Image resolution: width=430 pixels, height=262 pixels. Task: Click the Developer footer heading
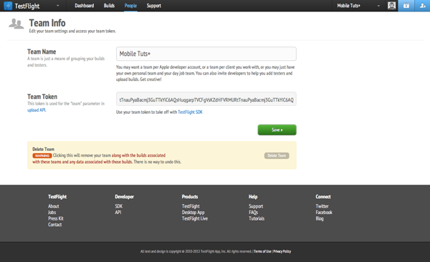point(124,196)
